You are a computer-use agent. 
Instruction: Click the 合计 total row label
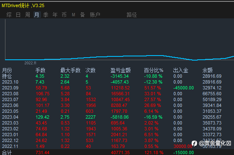[7, 152]
